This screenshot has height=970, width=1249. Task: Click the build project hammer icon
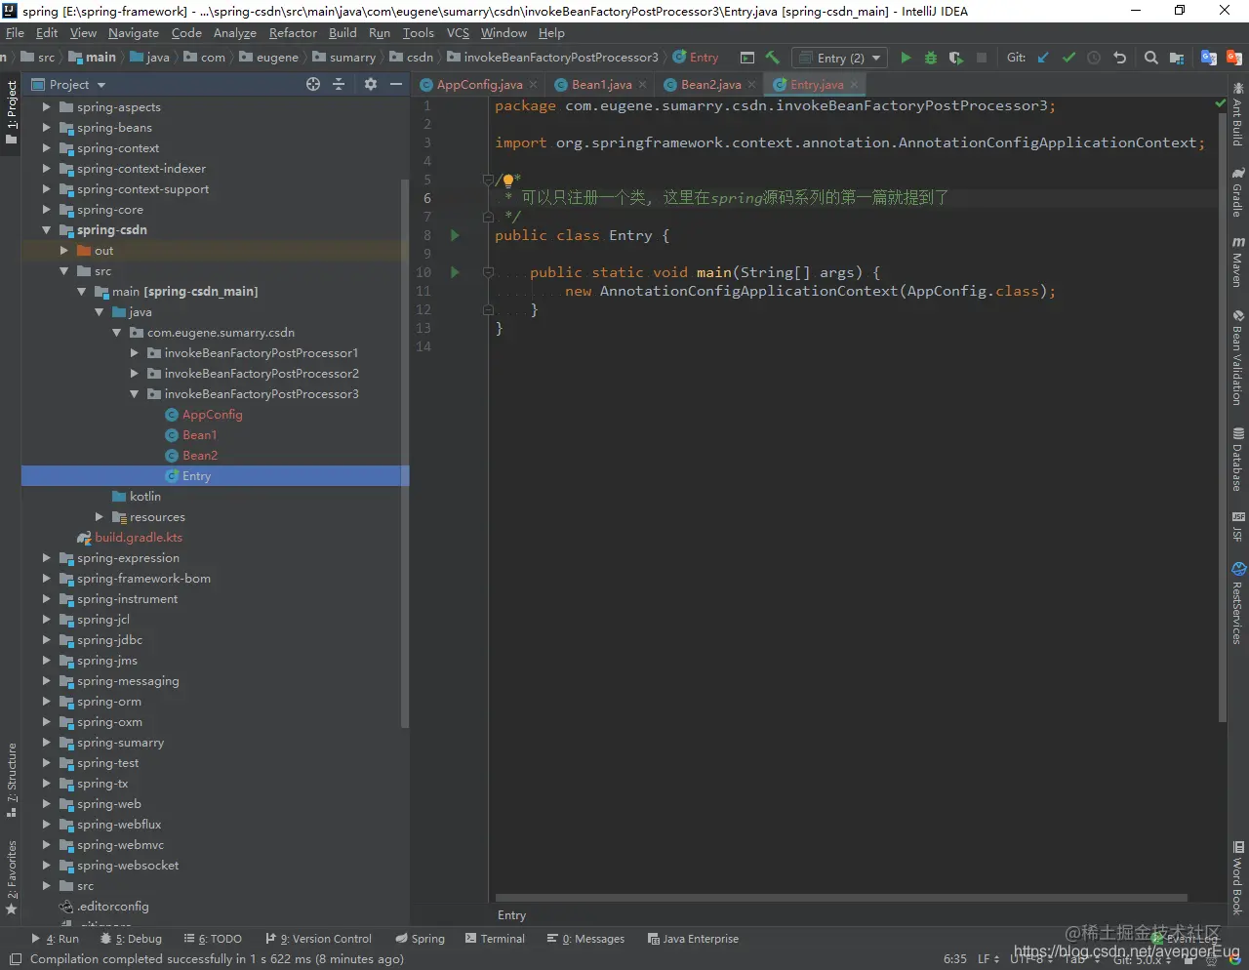pos(773,58)
